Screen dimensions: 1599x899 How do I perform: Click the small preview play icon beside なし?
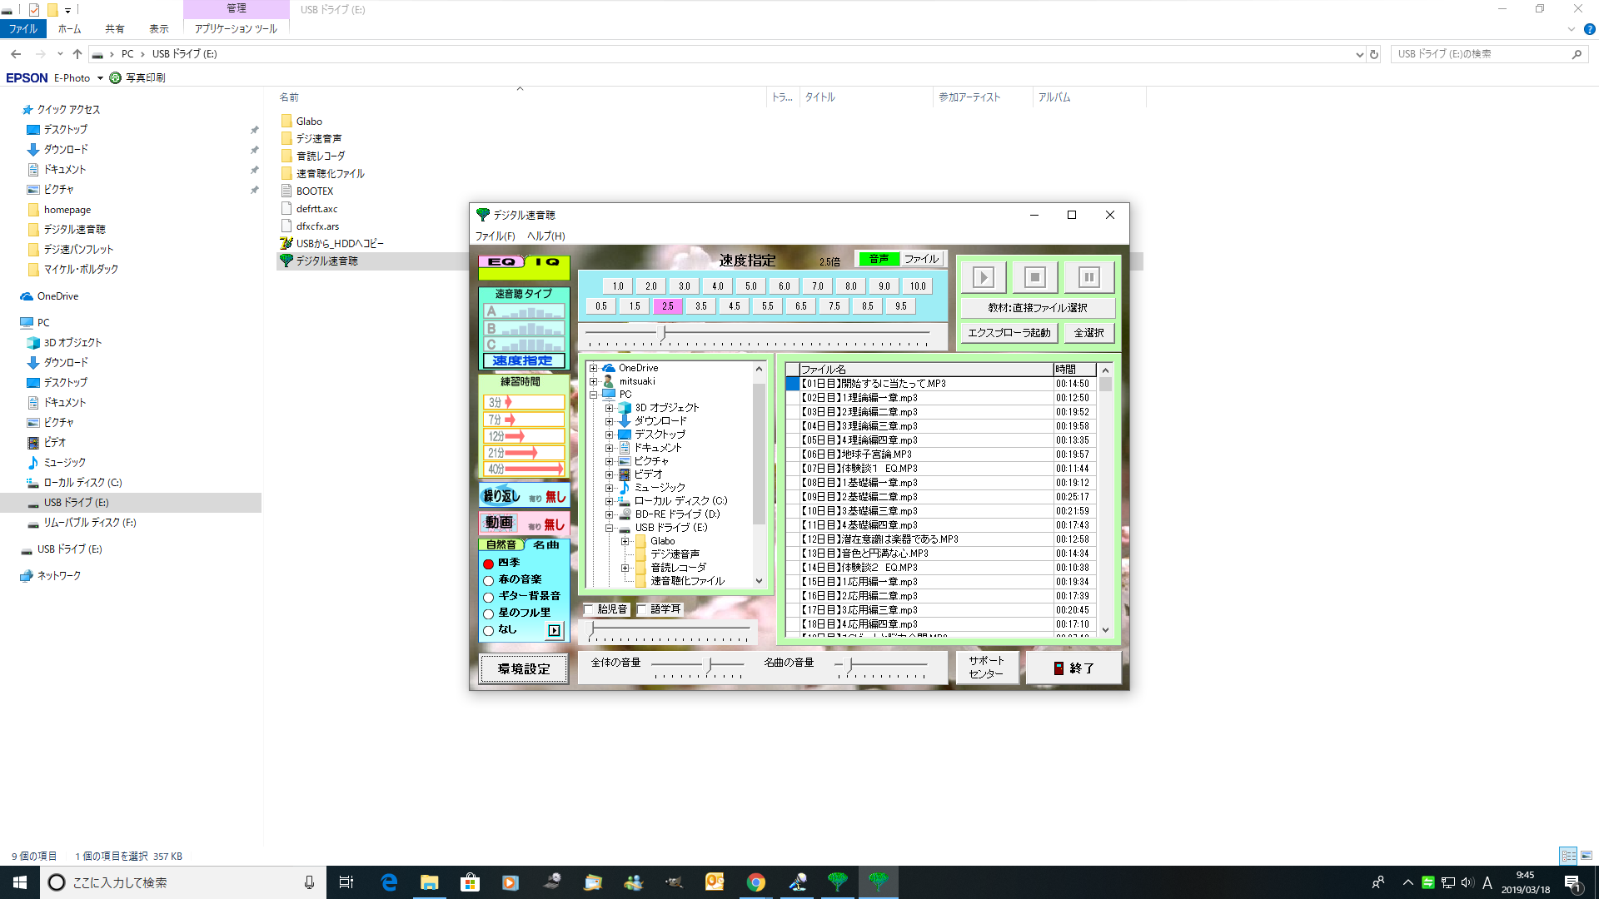point(554,631)
